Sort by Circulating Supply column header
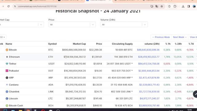The image size is (197, 111). click(x=122, y=44)
